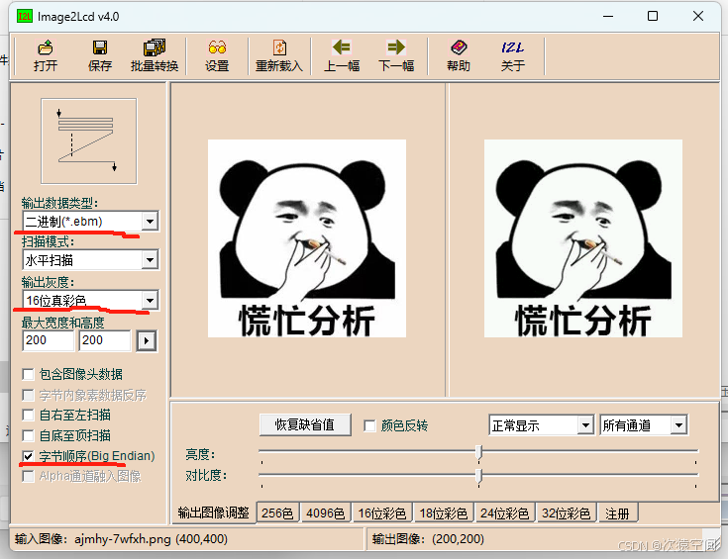The image size is (728, 559).
Task: Click the left input image preview
Action: pos(307,238)
